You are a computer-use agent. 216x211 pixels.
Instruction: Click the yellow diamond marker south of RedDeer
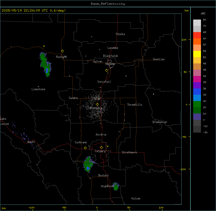[106, 70]
